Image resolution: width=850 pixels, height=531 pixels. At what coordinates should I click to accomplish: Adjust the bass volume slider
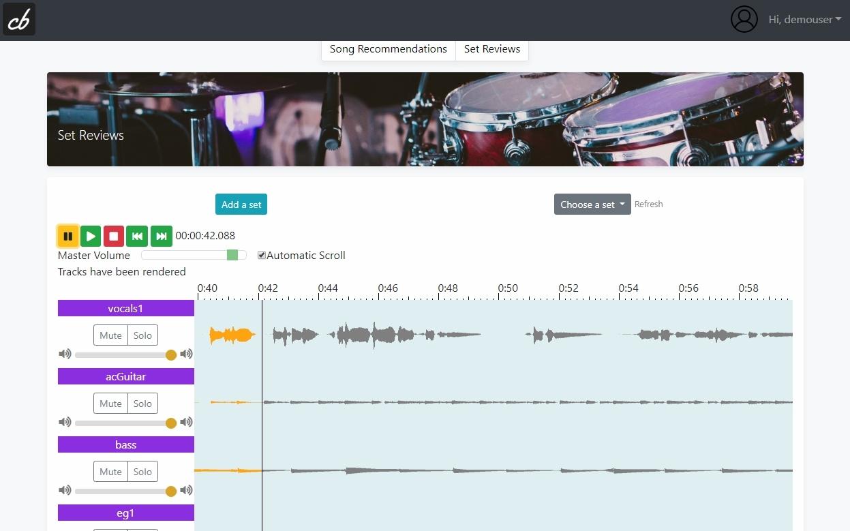coord(125,491)
